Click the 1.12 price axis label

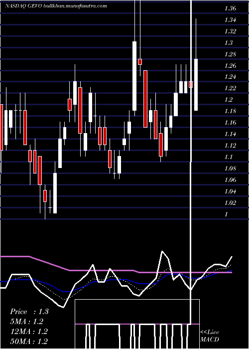pyautogui.click(x=230, y=146)
